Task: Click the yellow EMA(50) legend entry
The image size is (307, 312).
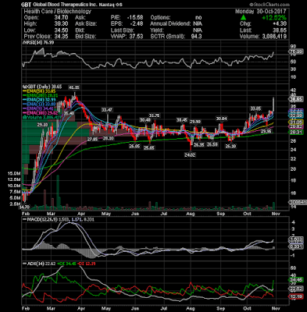Action: [x=39, y=91]
